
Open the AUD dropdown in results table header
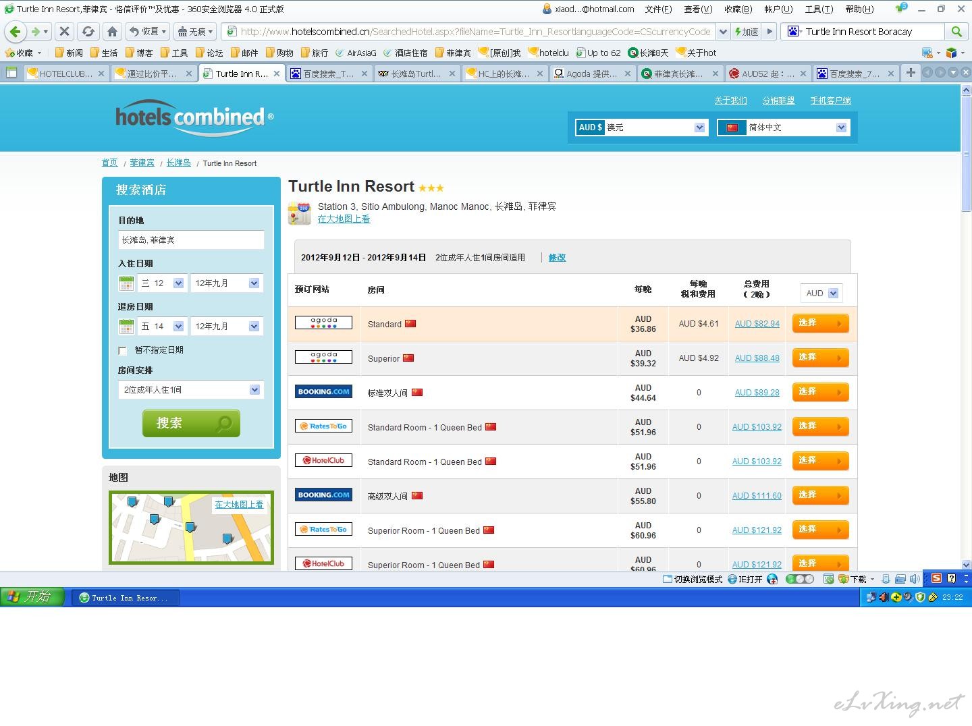(821, 294)
